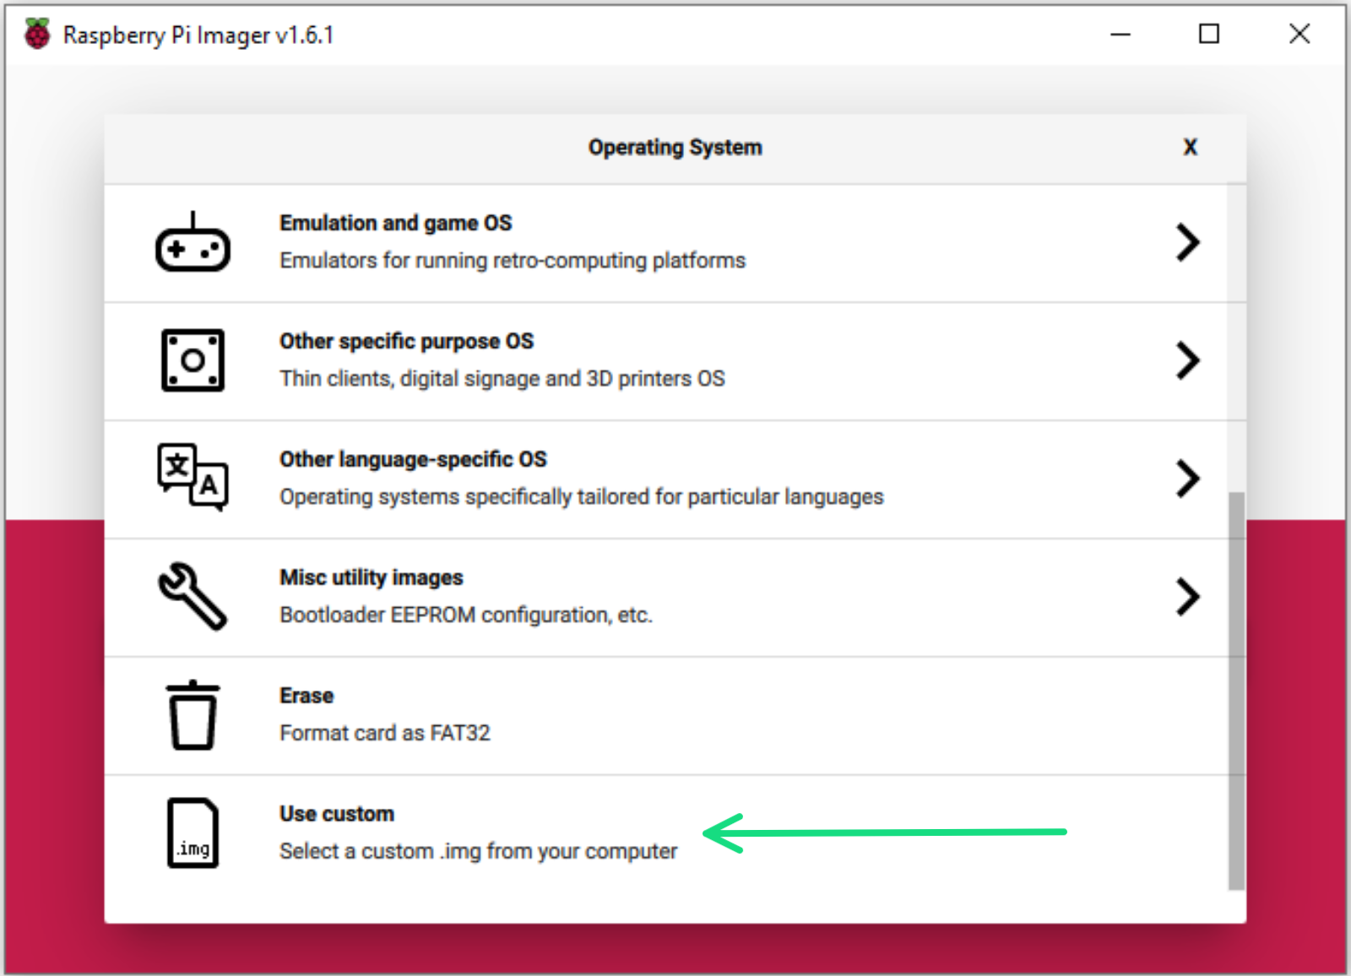Open the 'Emulation and game OS' entry title
Screen dimensions: 1351x976
[x=395, y=223]
